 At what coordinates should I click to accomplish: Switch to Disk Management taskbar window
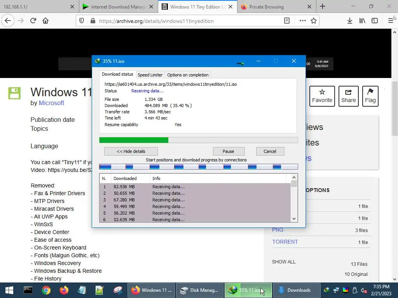coord(199,290)
